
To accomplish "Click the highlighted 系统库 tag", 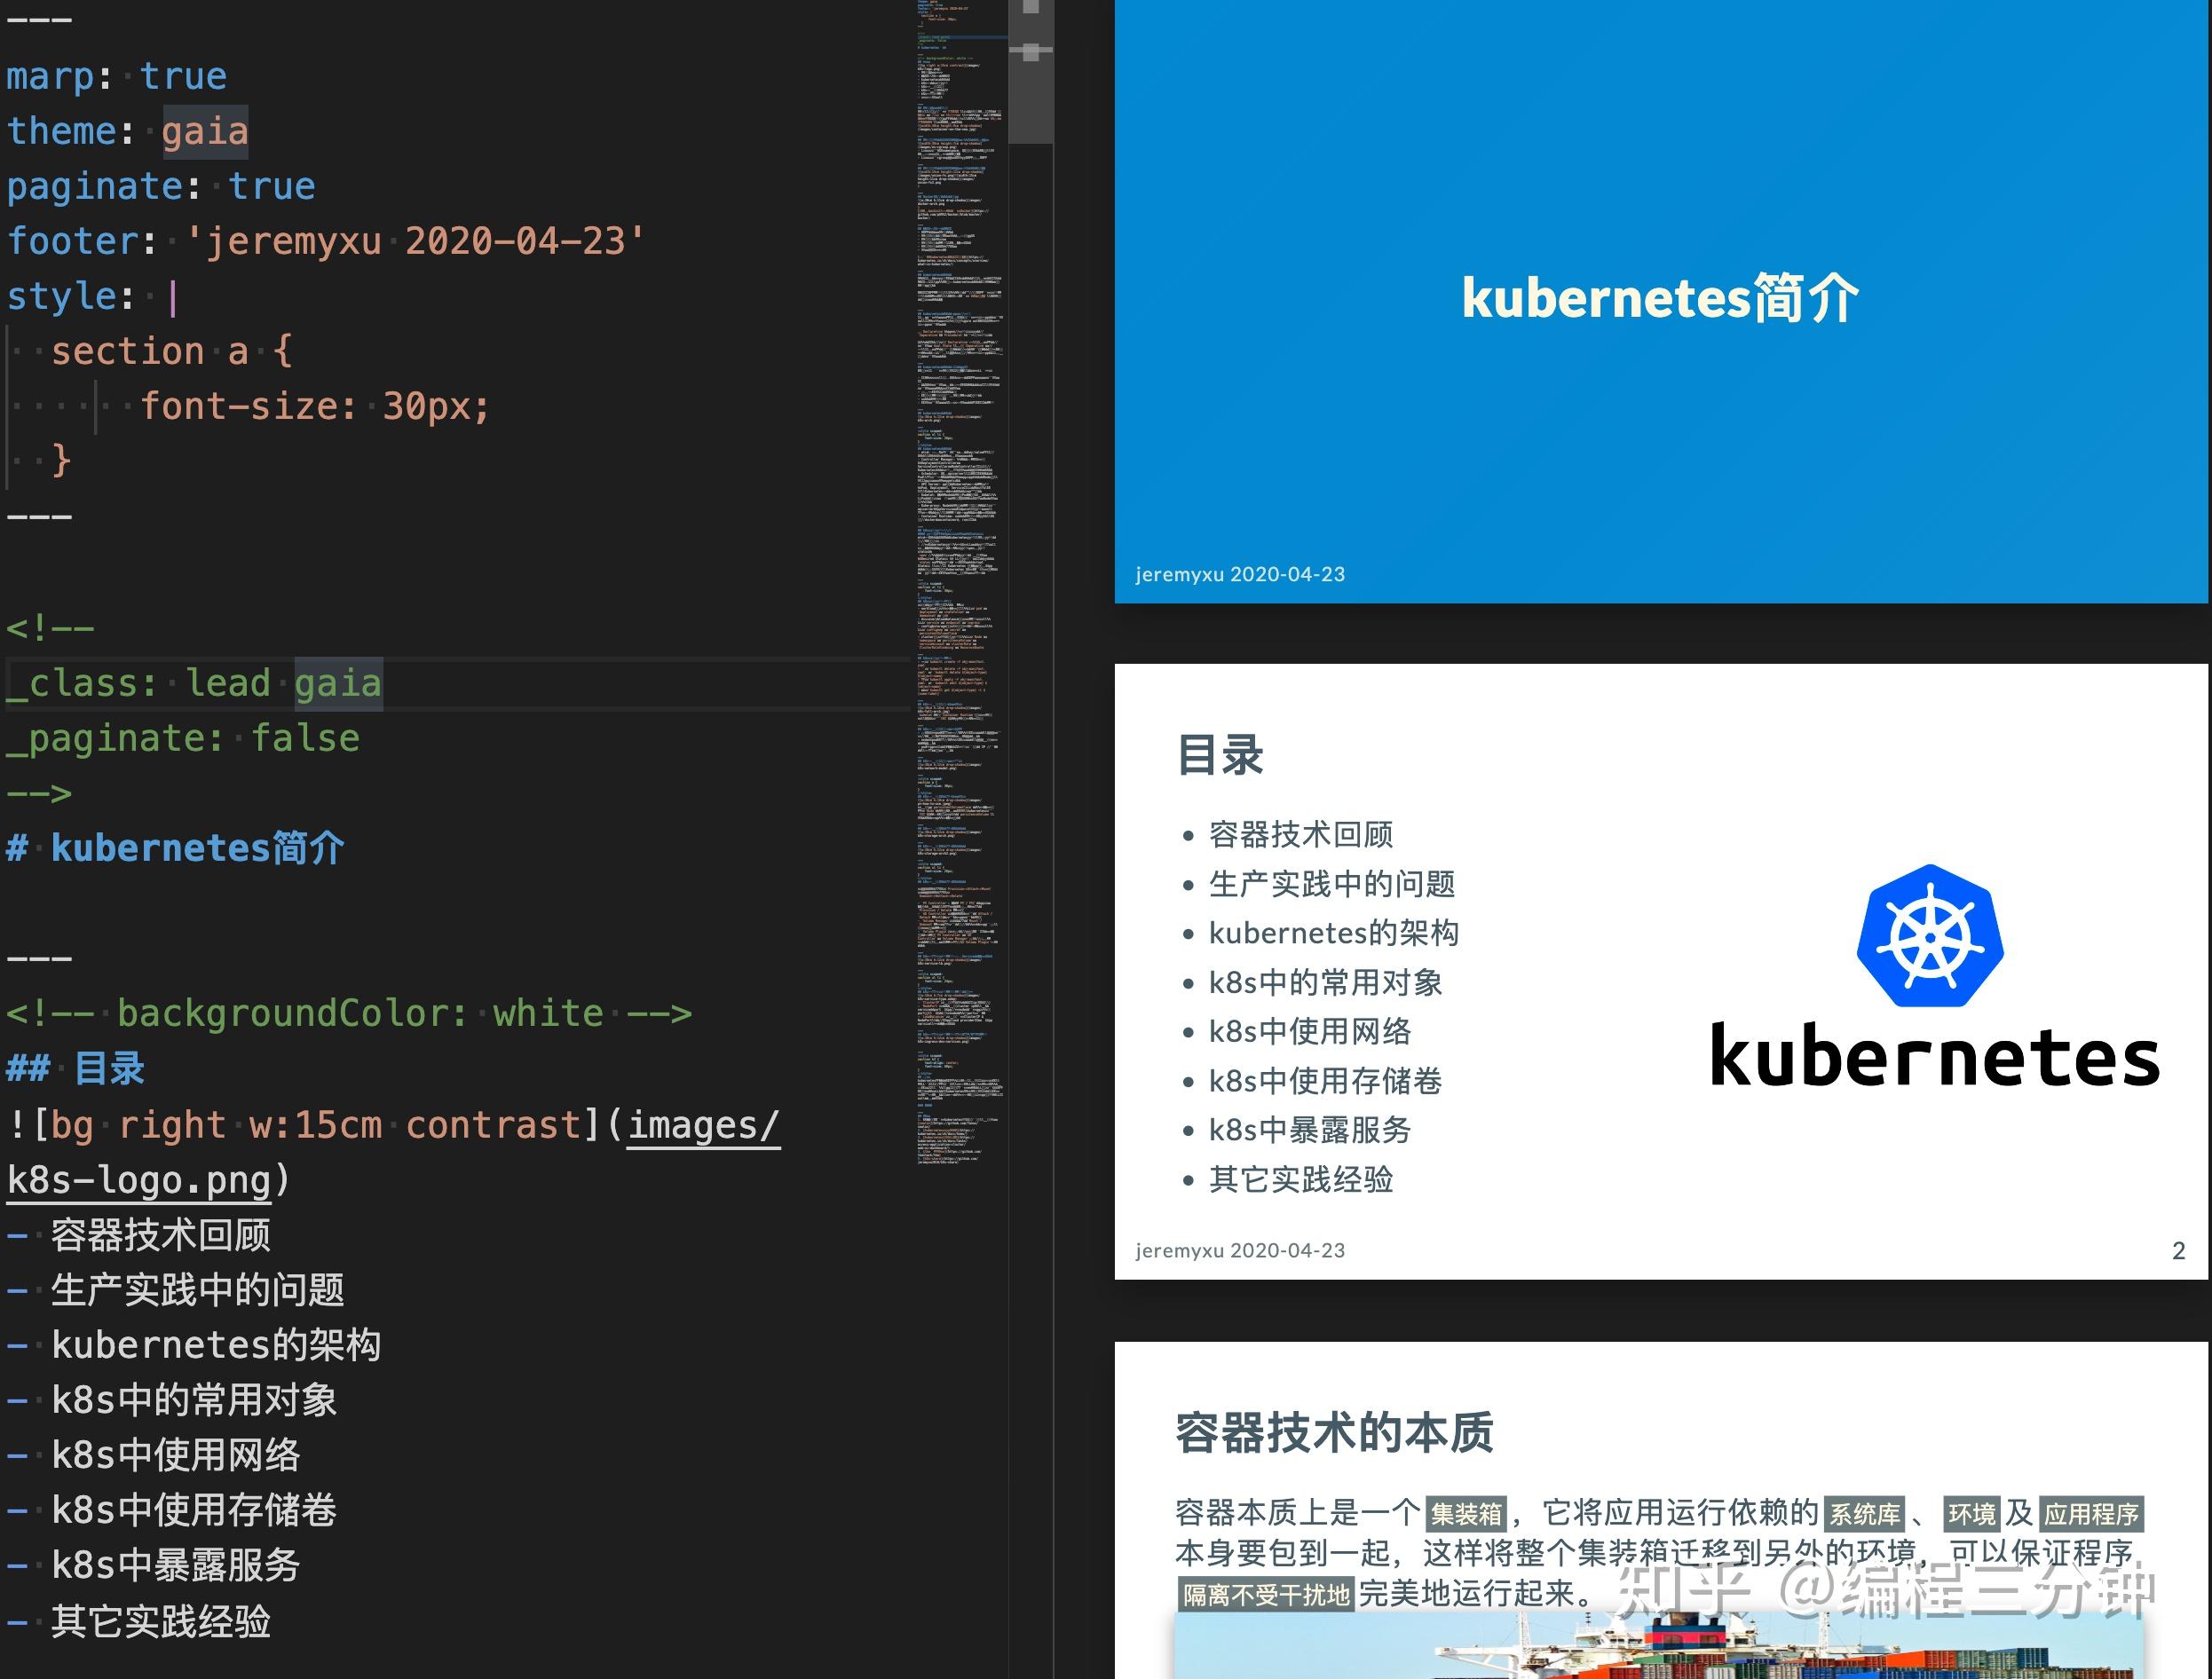I will [x=1864, y=1514].
